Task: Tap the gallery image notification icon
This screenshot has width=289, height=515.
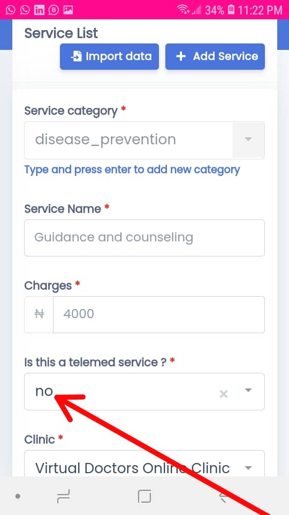Action: click(x=68, y=10)
